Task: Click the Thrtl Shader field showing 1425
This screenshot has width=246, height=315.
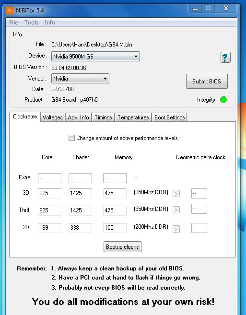Action: pos(80,210)
